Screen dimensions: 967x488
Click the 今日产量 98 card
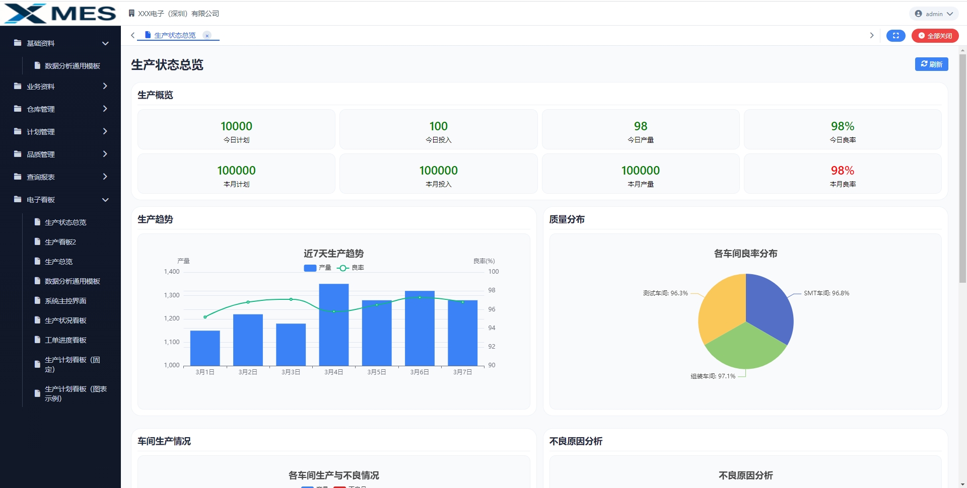(x=641, y=129)
